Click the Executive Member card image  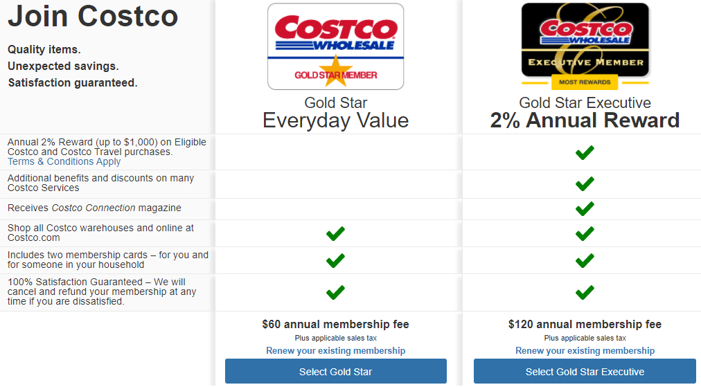click(x=585, y=40)
